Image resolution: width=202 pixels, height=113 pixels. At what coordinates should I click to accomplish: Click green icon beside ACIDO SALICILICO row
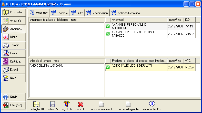pos(108,67)
